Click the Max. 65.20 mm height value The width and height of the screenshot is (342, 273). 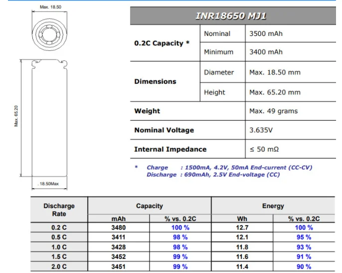(x=275, y=92)
